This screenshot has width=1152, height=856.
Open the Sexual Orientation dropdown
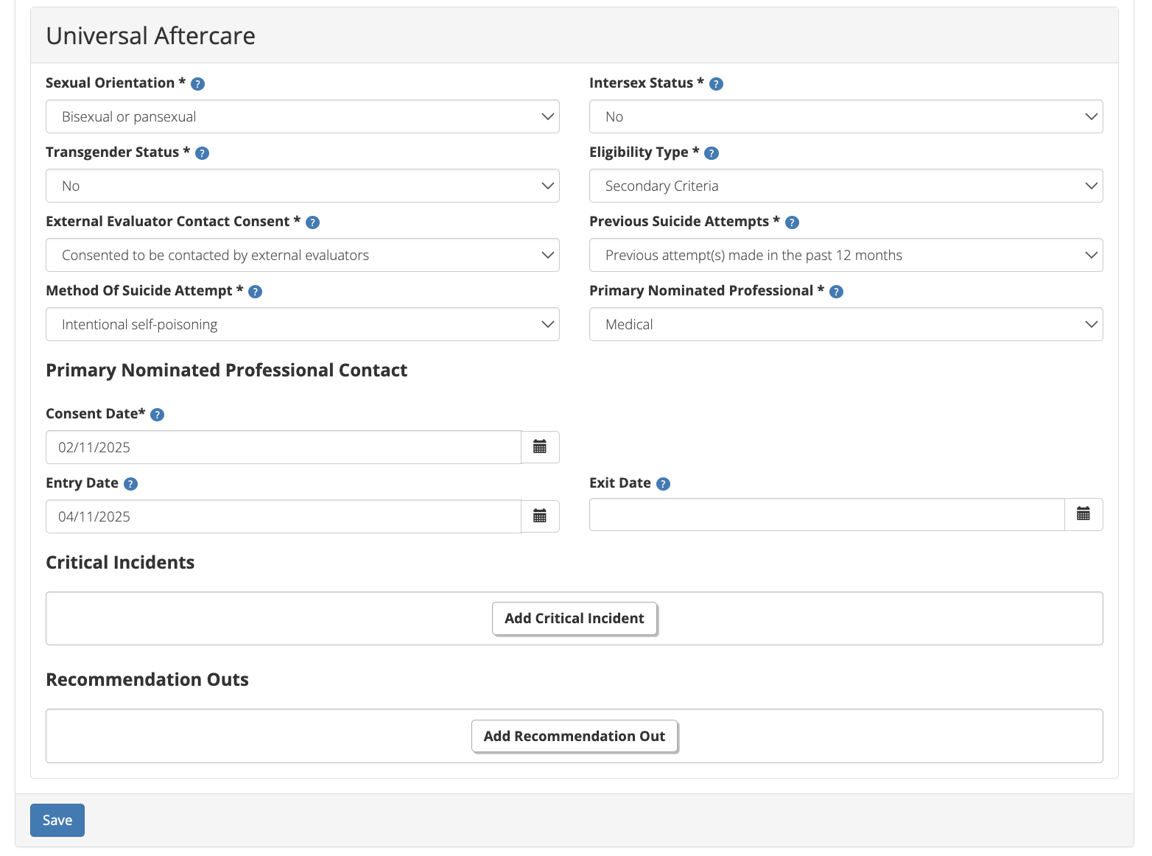302,116
